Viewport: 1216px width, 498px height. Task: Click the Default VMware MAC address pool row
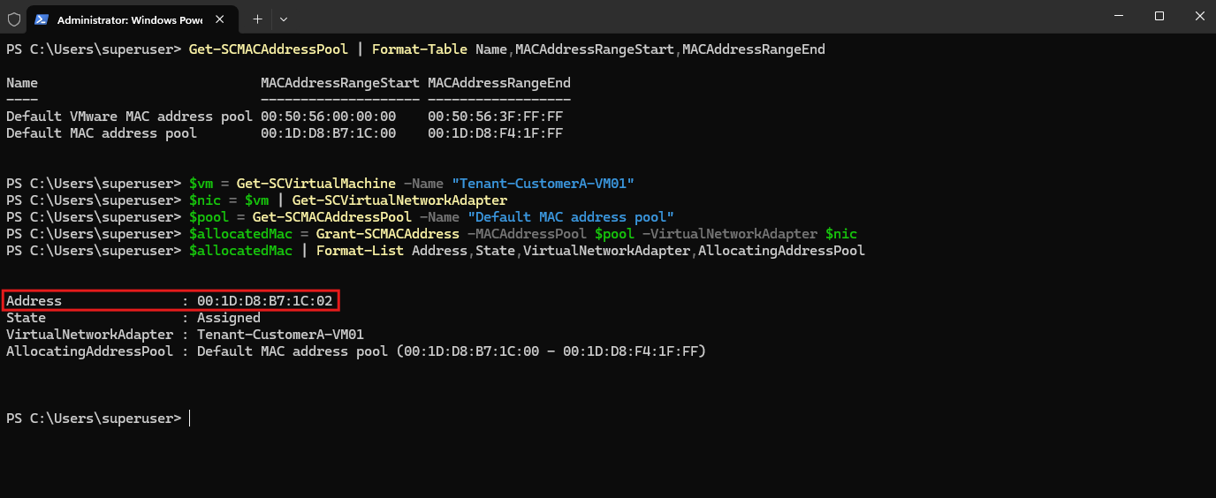(285, 117)
